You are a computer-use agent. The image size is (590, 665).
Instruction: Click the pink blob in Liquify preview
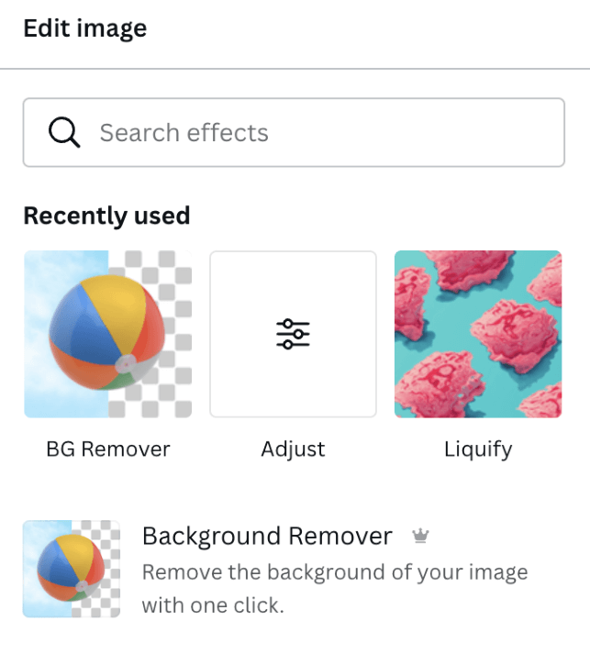pyautogui.click(x=514, y=335)
